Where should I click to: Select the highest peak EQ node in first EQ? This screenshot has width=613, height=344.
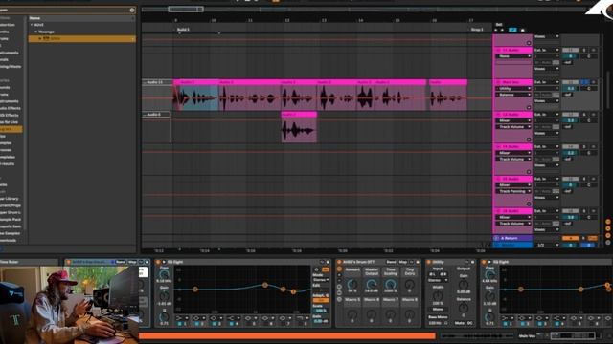tap(265, 285)
